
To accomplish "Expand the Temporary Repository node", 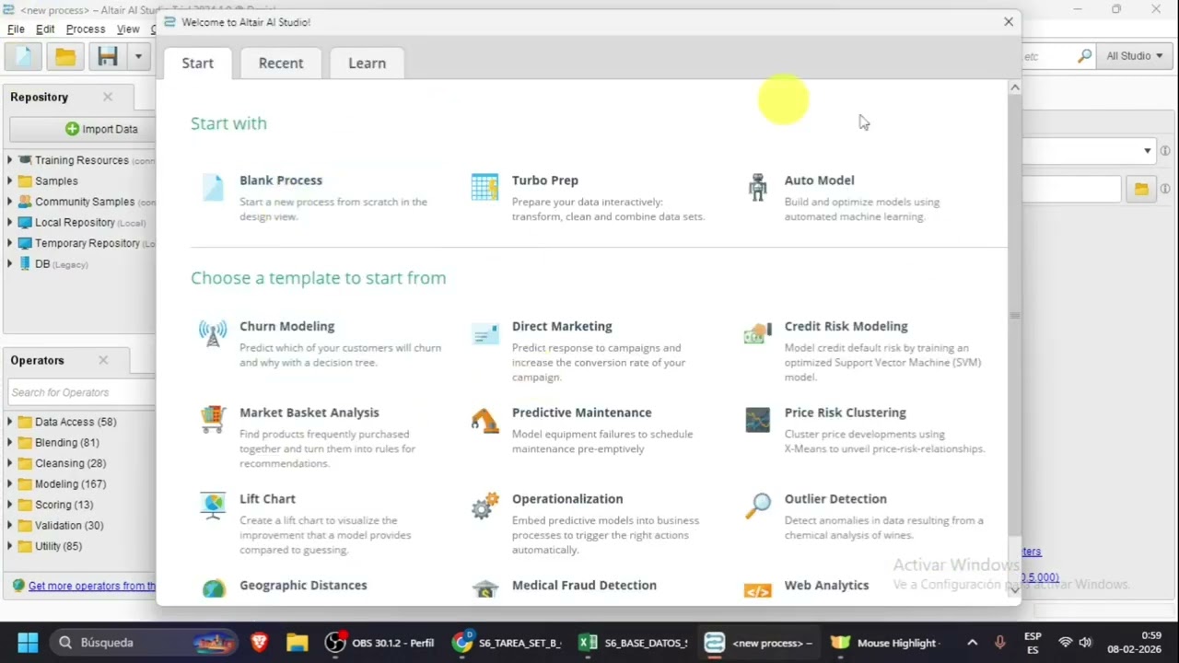I will 10,243.
